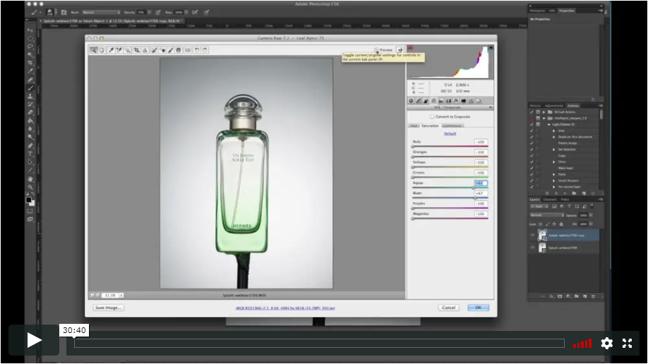Adjust the Blues saturation slider handle
This screenshot has height=364, width=648.
click(475, 198)
